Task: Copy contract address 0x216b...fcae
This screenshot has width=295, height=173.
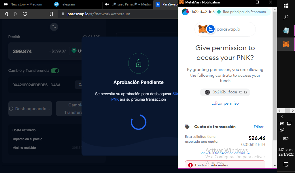Action: [x=241, y=92]
